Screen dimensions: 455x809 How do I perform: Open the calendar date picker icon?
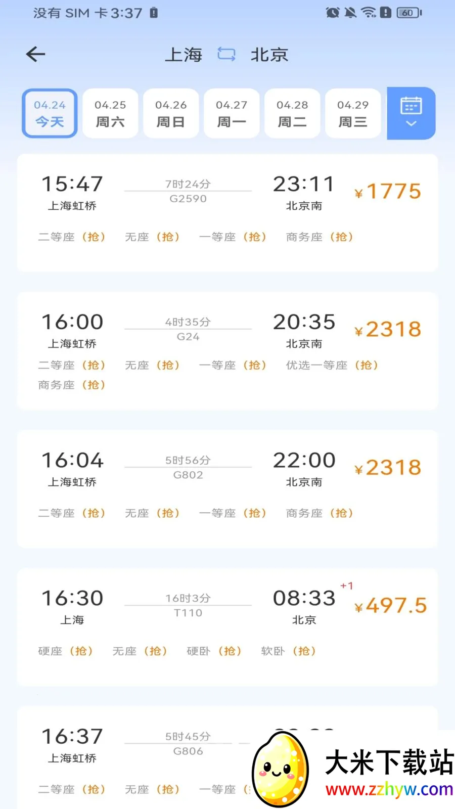[411, 105]
